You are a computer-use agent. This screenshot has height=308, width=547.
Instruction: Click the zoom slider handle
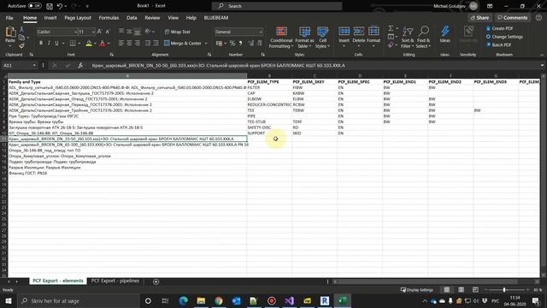click(504, 290)
